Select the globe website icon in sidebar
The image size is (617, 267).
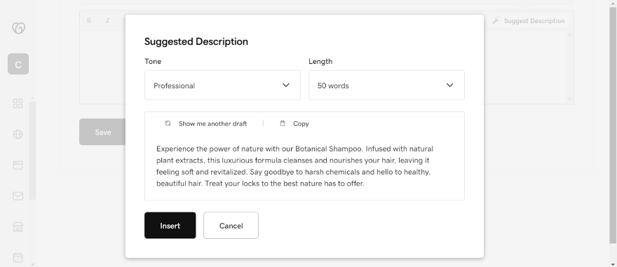coord(18,134)
